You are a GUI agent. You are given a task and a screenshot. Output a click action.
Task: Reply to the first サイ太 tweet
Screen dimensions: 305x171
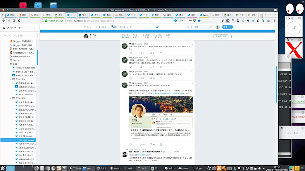tap(130, 53)
